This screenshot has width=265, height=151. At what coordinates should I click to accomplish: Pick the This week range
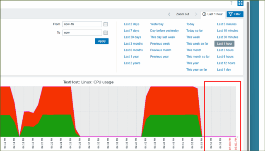click(193, 37)
